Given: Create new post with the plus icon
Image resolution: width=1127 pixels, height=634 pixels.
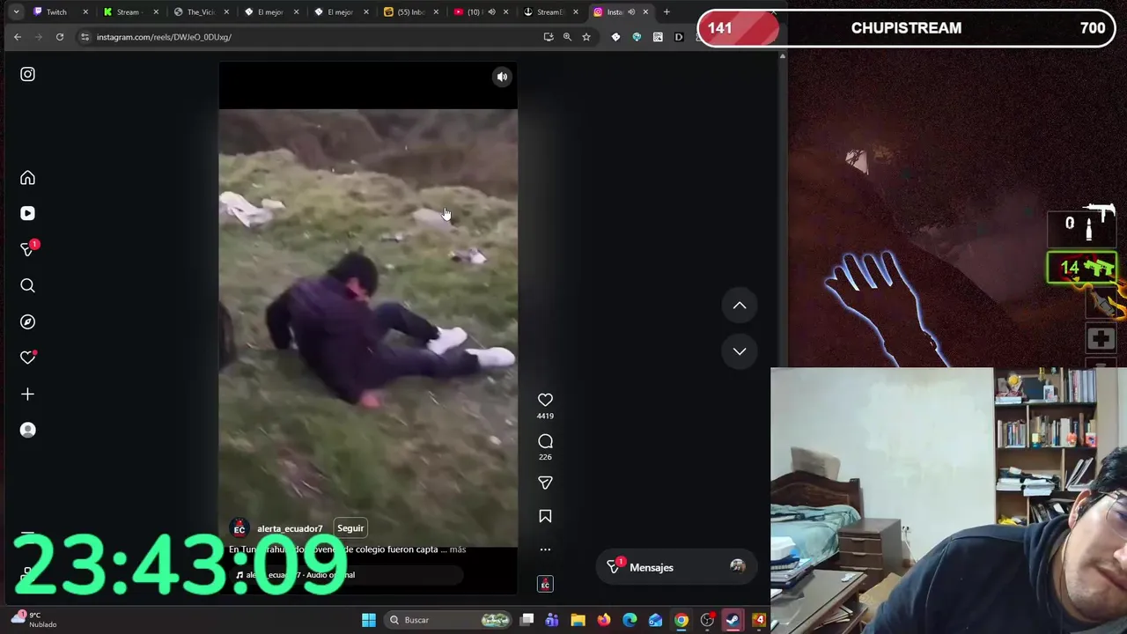Looking at the screenshot, I should click(27, 394).
